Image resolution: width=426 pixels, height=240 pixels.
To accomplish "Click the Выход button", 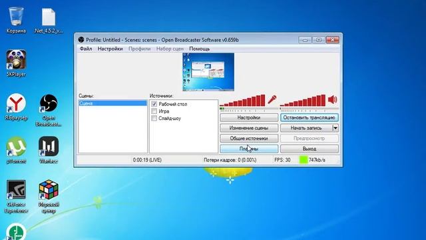I will [x=310, y=149].
